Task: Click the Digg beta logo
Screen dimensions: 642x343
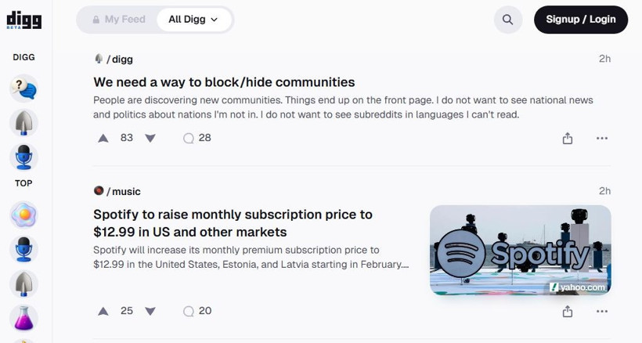Action: pos(23,20)
